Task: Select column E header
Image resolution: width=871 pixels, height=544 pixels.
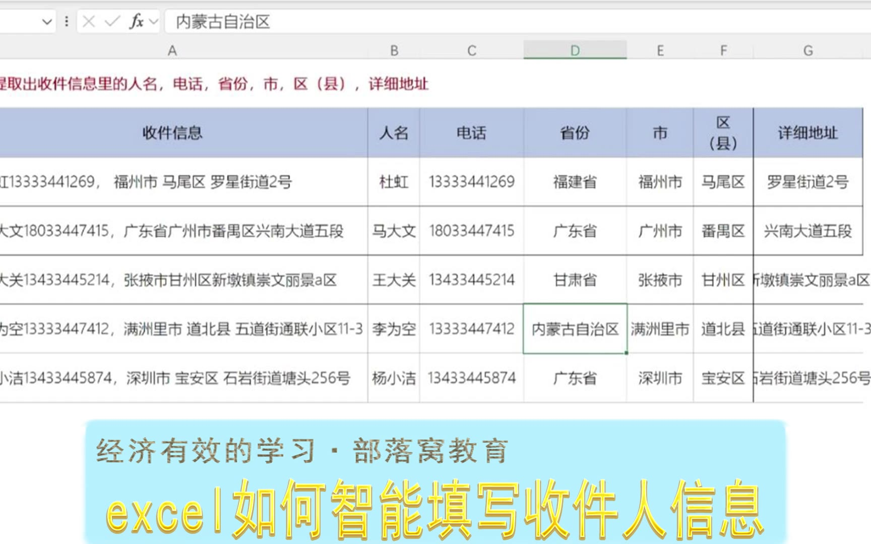Action: click(660, 50)
